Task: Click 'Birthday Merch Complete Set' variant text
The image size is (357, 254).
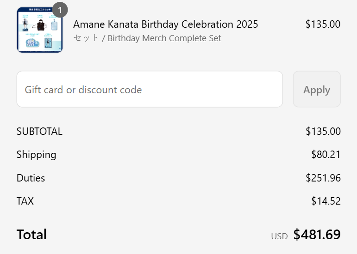Action: (164, 38)
